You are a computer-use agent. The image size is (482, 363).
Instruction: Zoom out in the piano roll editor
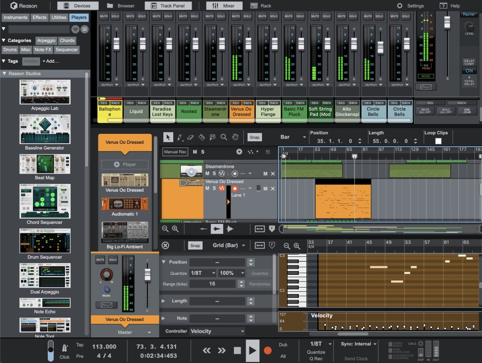(287, 246)
